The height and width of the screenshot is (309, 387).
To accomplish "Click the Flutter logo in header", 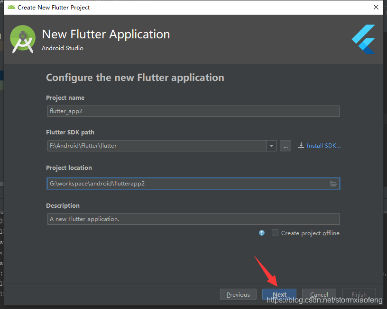I will (x=364, y=39).
